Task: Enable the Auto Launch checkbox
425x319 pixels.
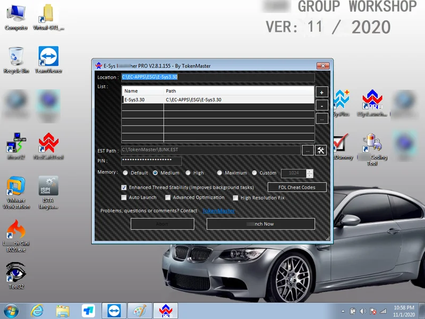Action: tap(124, 197)
